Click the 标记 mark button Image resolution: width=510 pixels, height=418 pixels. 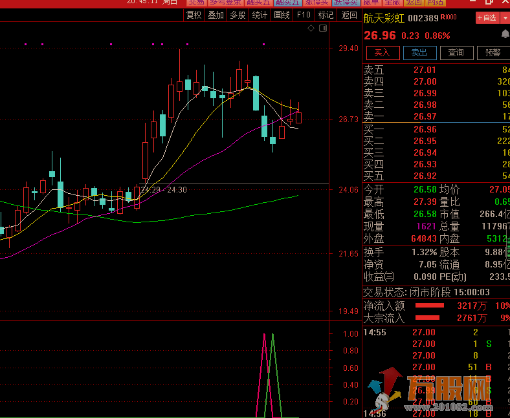326,15
